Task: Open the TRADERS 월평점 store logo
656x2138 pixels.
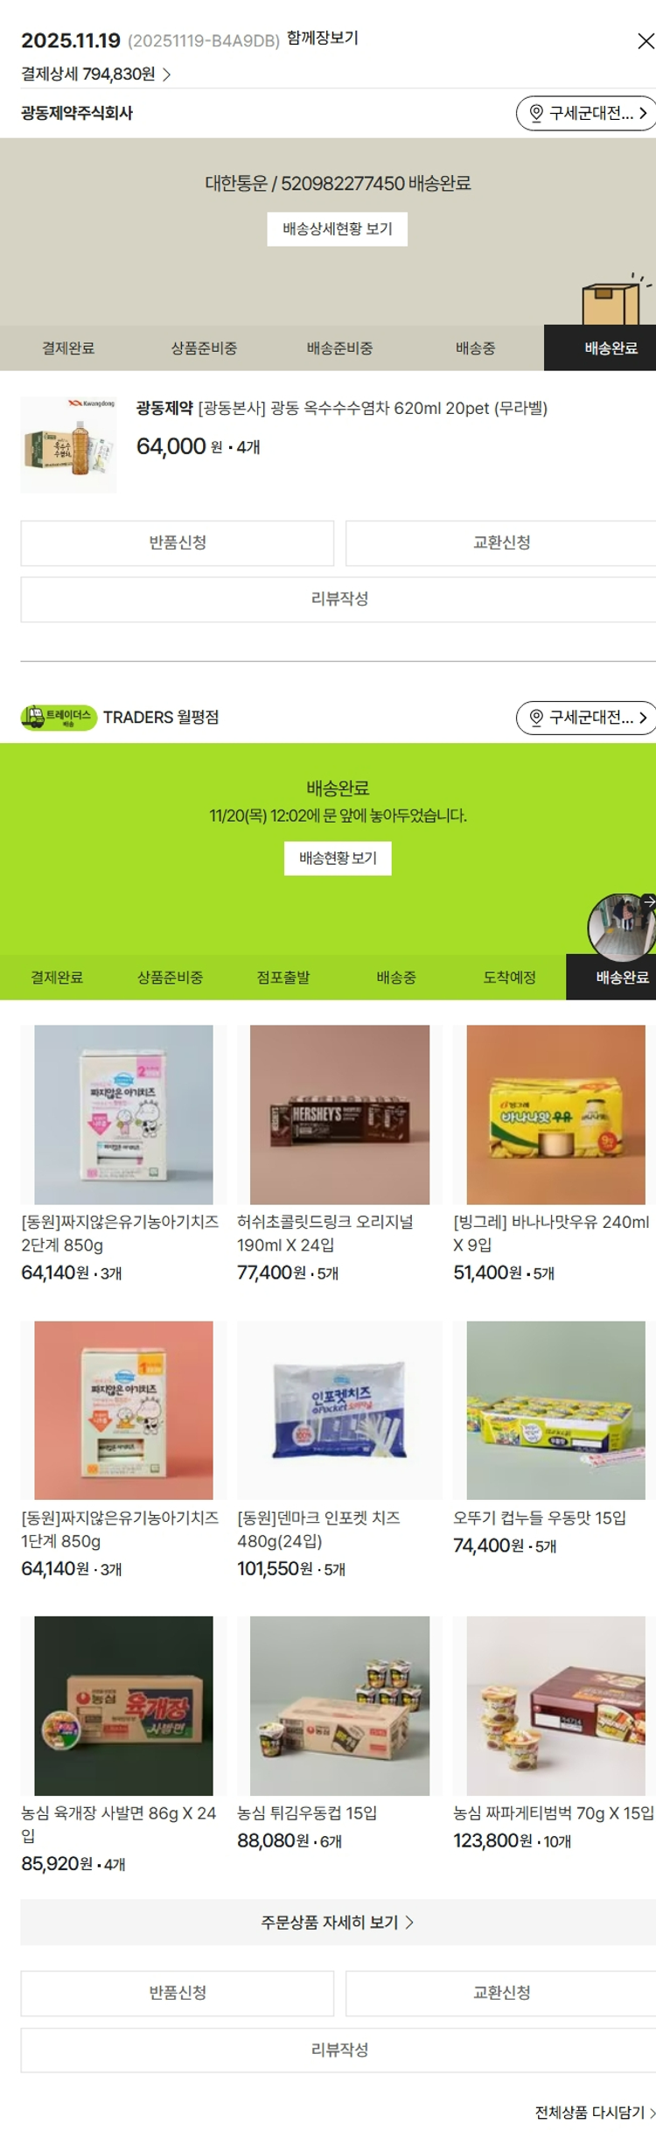Action: point(59,718)
